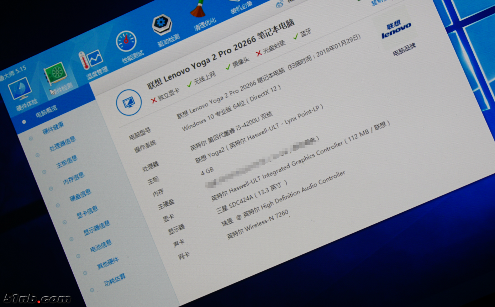Click the bold 联想 Lenovo Yoga 2 Pro heading
The image size is (495, 307).
tap(221, 54)
